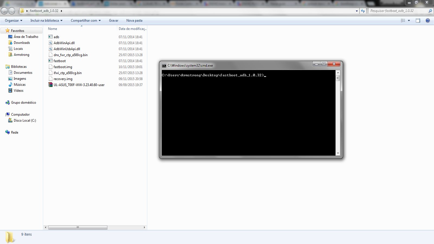Click the cmd window scrollbar thumb
This screenshot has height=244, width=434.
[x=338, y=78]
